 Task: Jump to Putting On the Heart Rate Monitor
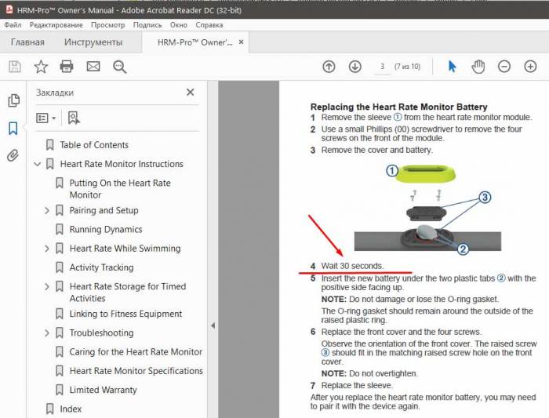120,189
